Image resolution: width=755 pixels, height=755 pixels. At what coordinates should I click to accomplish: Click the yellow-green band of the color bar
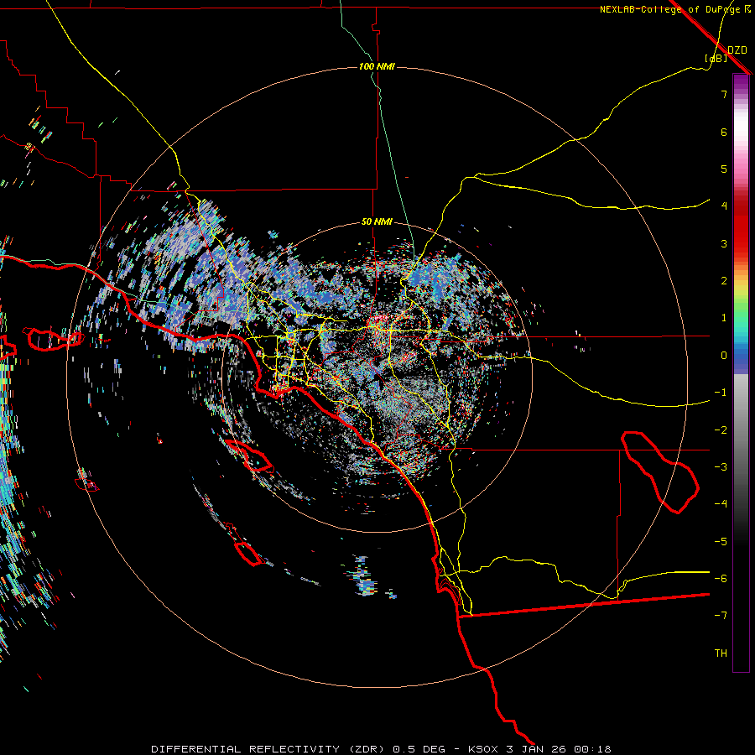point(741,294)
